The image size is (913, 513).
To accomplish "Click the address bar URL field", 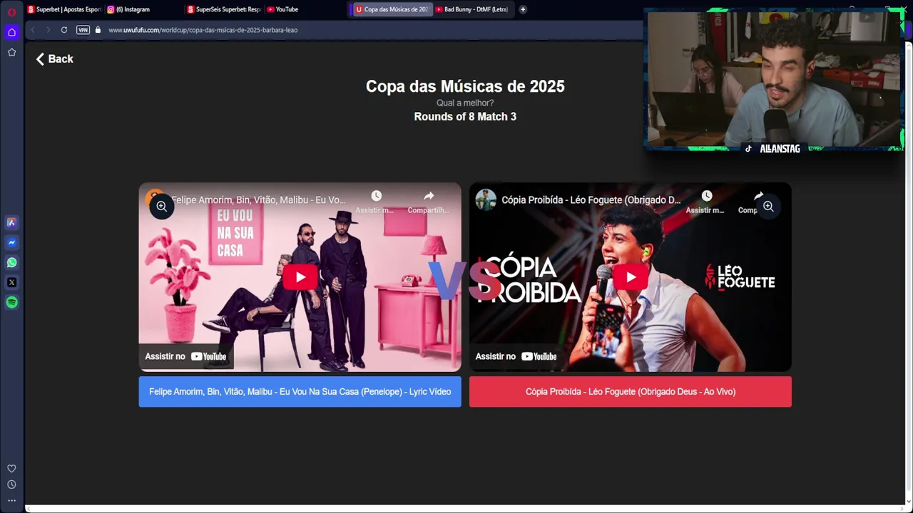I will point(371,30).
